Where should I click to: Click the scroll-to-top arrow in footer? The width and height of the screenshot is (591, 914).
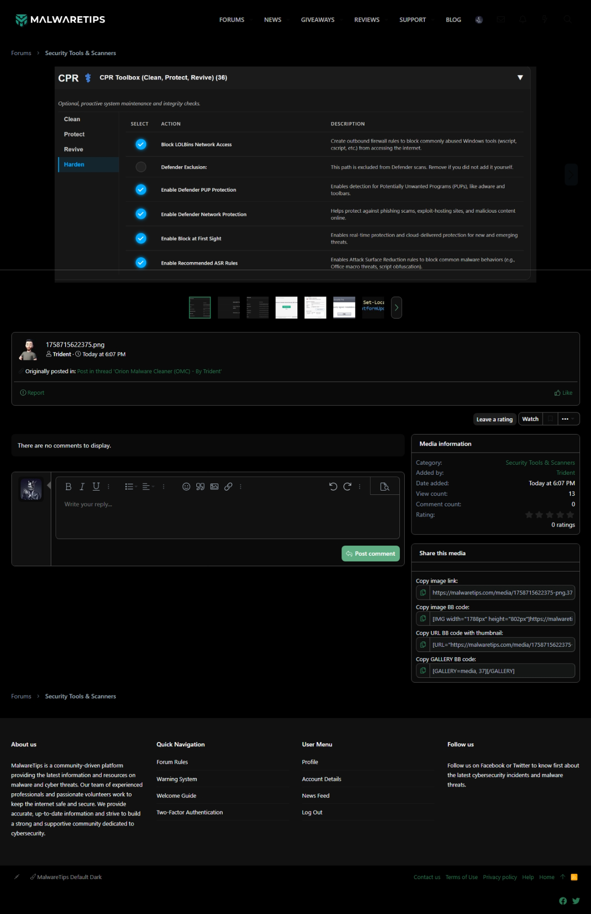[563, 877]
